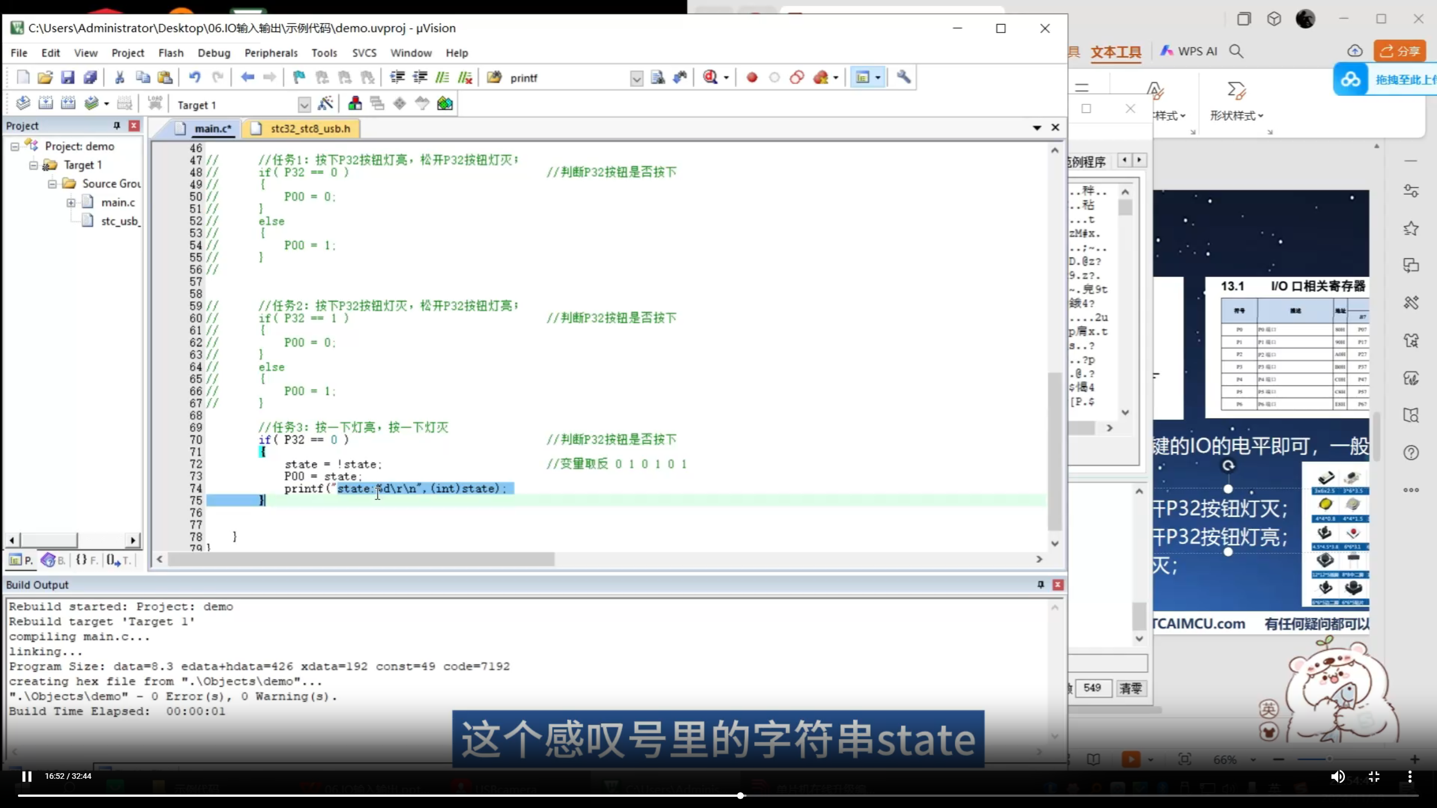1437x808 pixels.
Task: Click the Configuration wrench icon
Action: click(903, 77)
